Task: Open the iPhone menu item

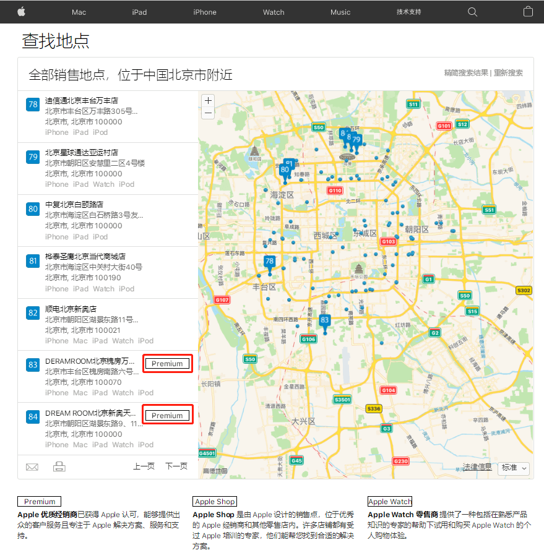Action: tap(205, 12)
